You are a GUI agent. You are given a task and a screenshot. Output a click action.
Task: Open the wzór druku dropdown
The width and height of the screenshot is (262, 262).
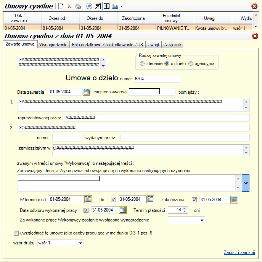(x=80, y=243)
